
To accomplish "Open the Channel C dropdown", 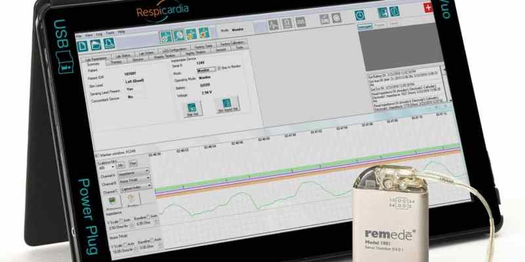I will point(136,187).
